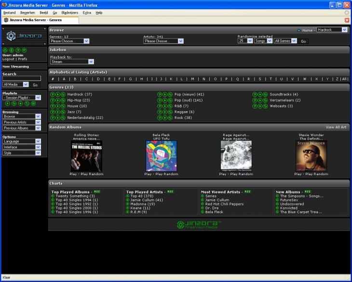Viewport: 352px width, 282px height.
Task: Click the Rolling Stones album cover thumbnail
Action: (86, 156)
